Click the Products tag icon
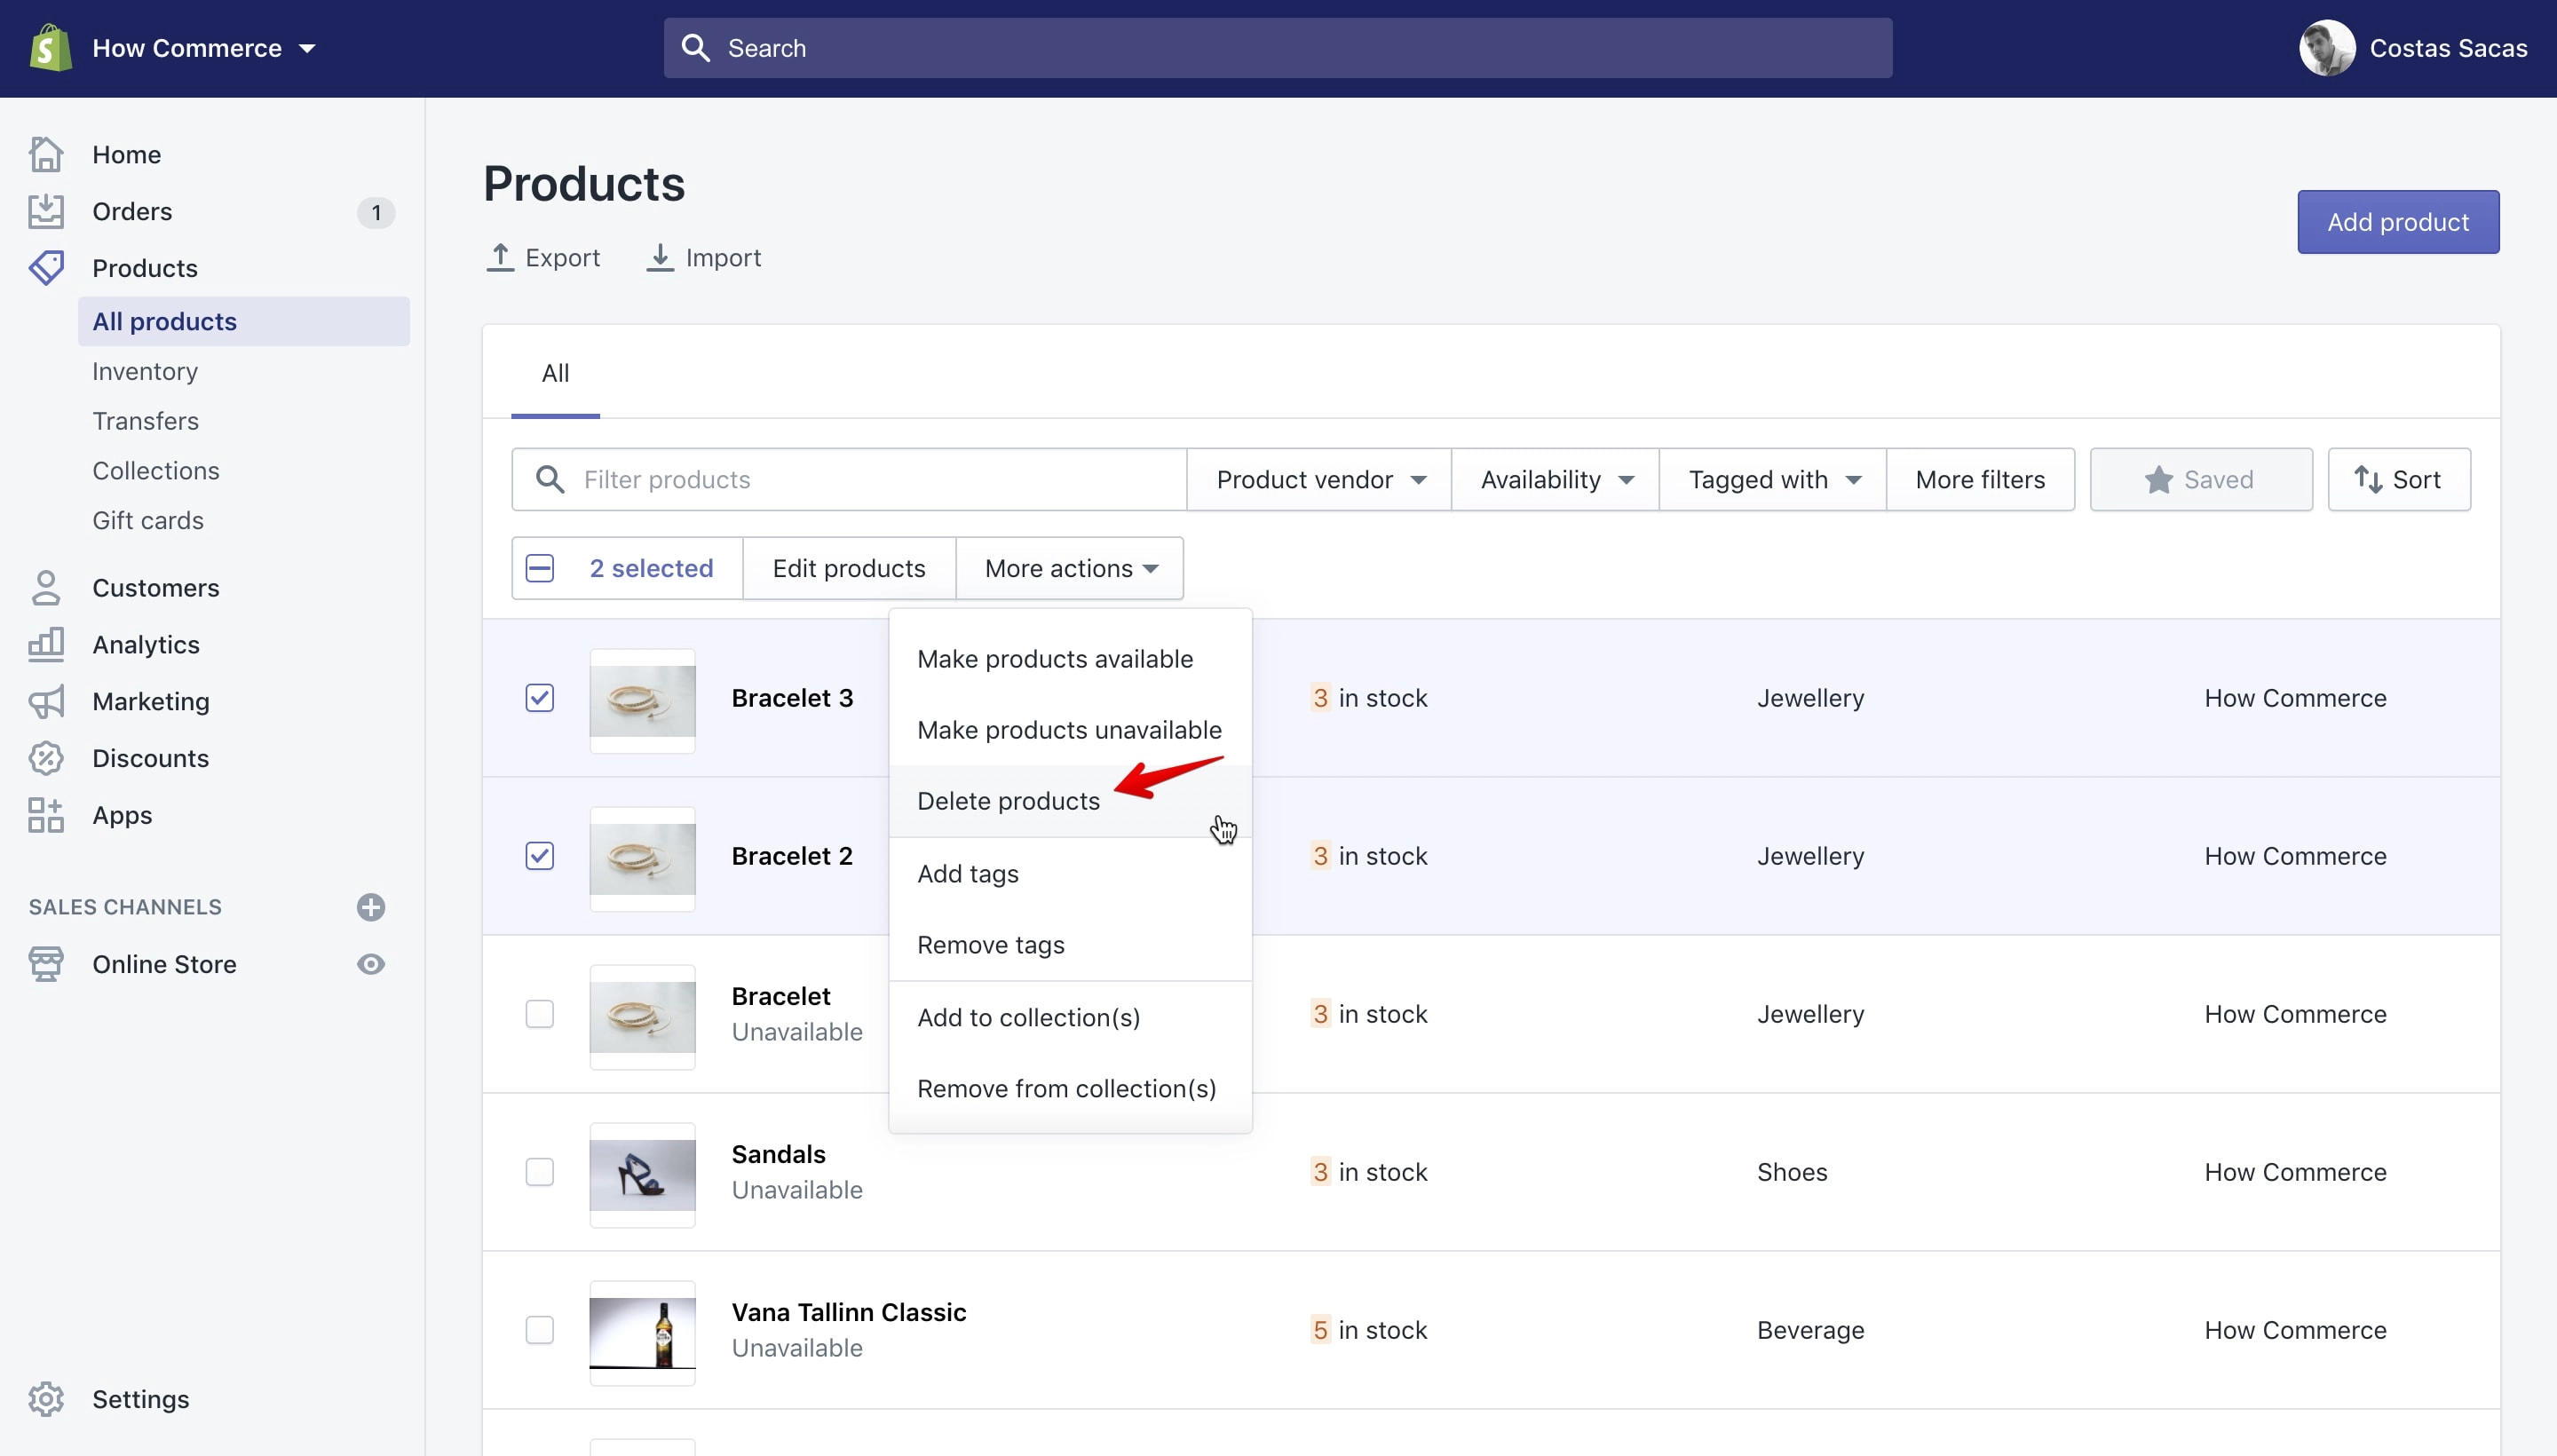2557x1456 pixels. [46, 268]
